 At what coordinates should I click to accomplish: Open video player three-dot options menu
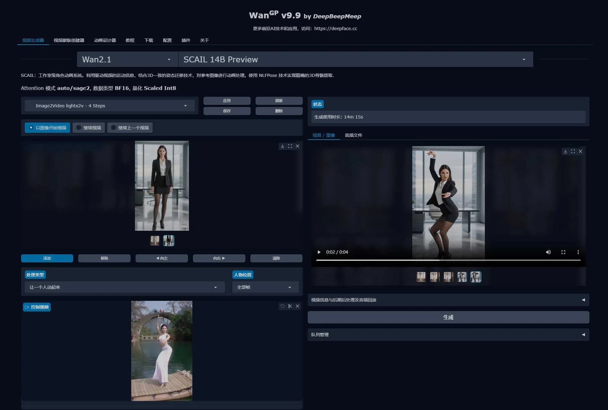578,252
